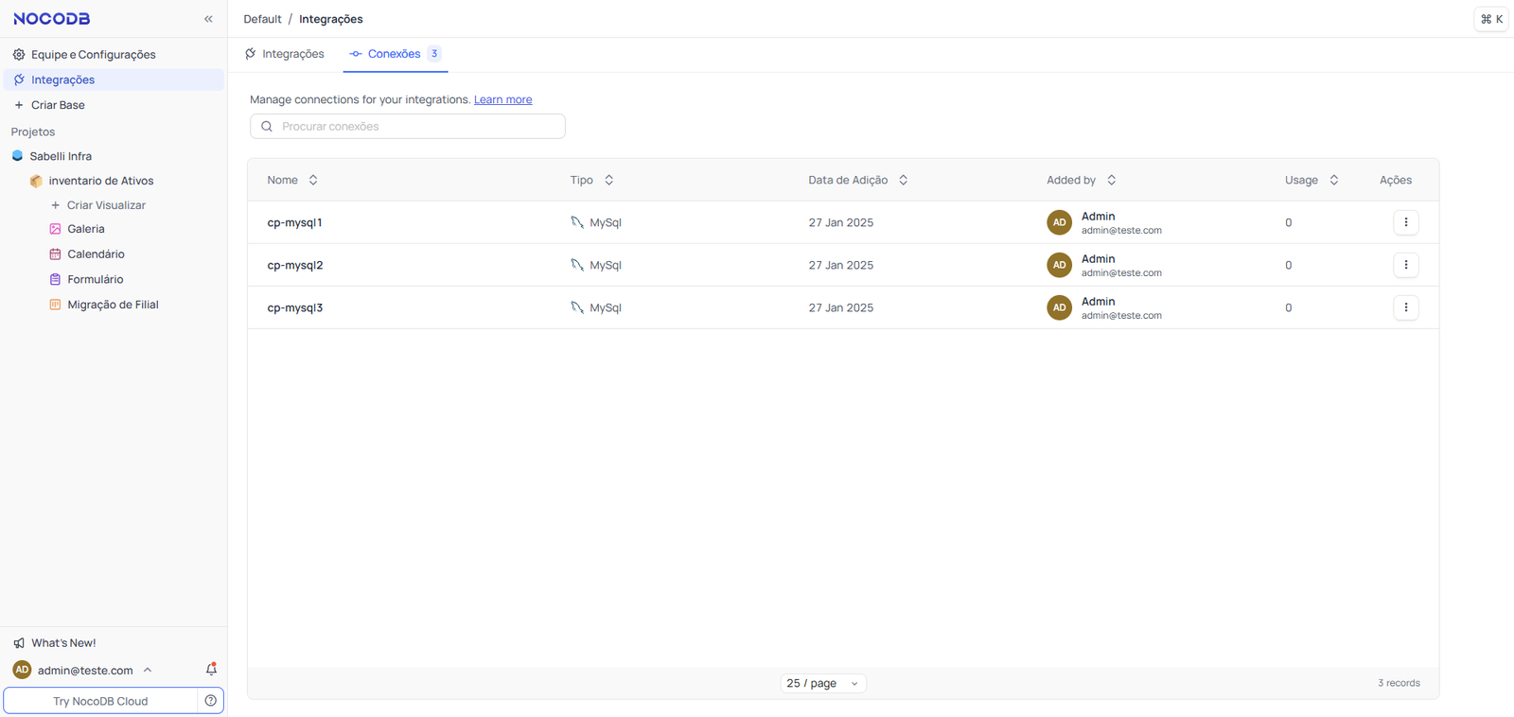Open notifications bell icon
Viewport: 1514px width, 717px height.
211,670
